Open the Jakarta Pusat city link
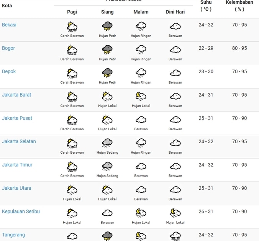 coord(17,118)
